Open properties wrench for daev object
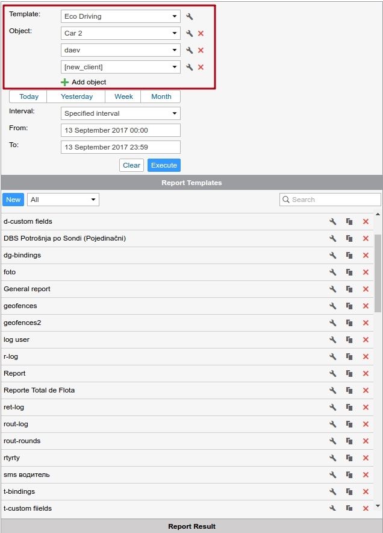The width and height of the screenshot is (383, 533). 190,51
